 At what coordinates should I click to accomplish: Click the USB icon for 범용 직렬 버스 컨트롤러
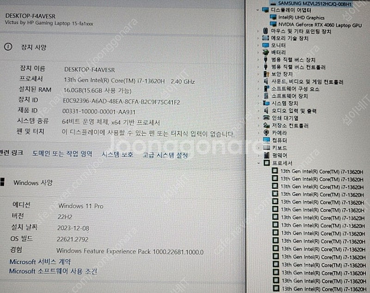click(265, 67)
